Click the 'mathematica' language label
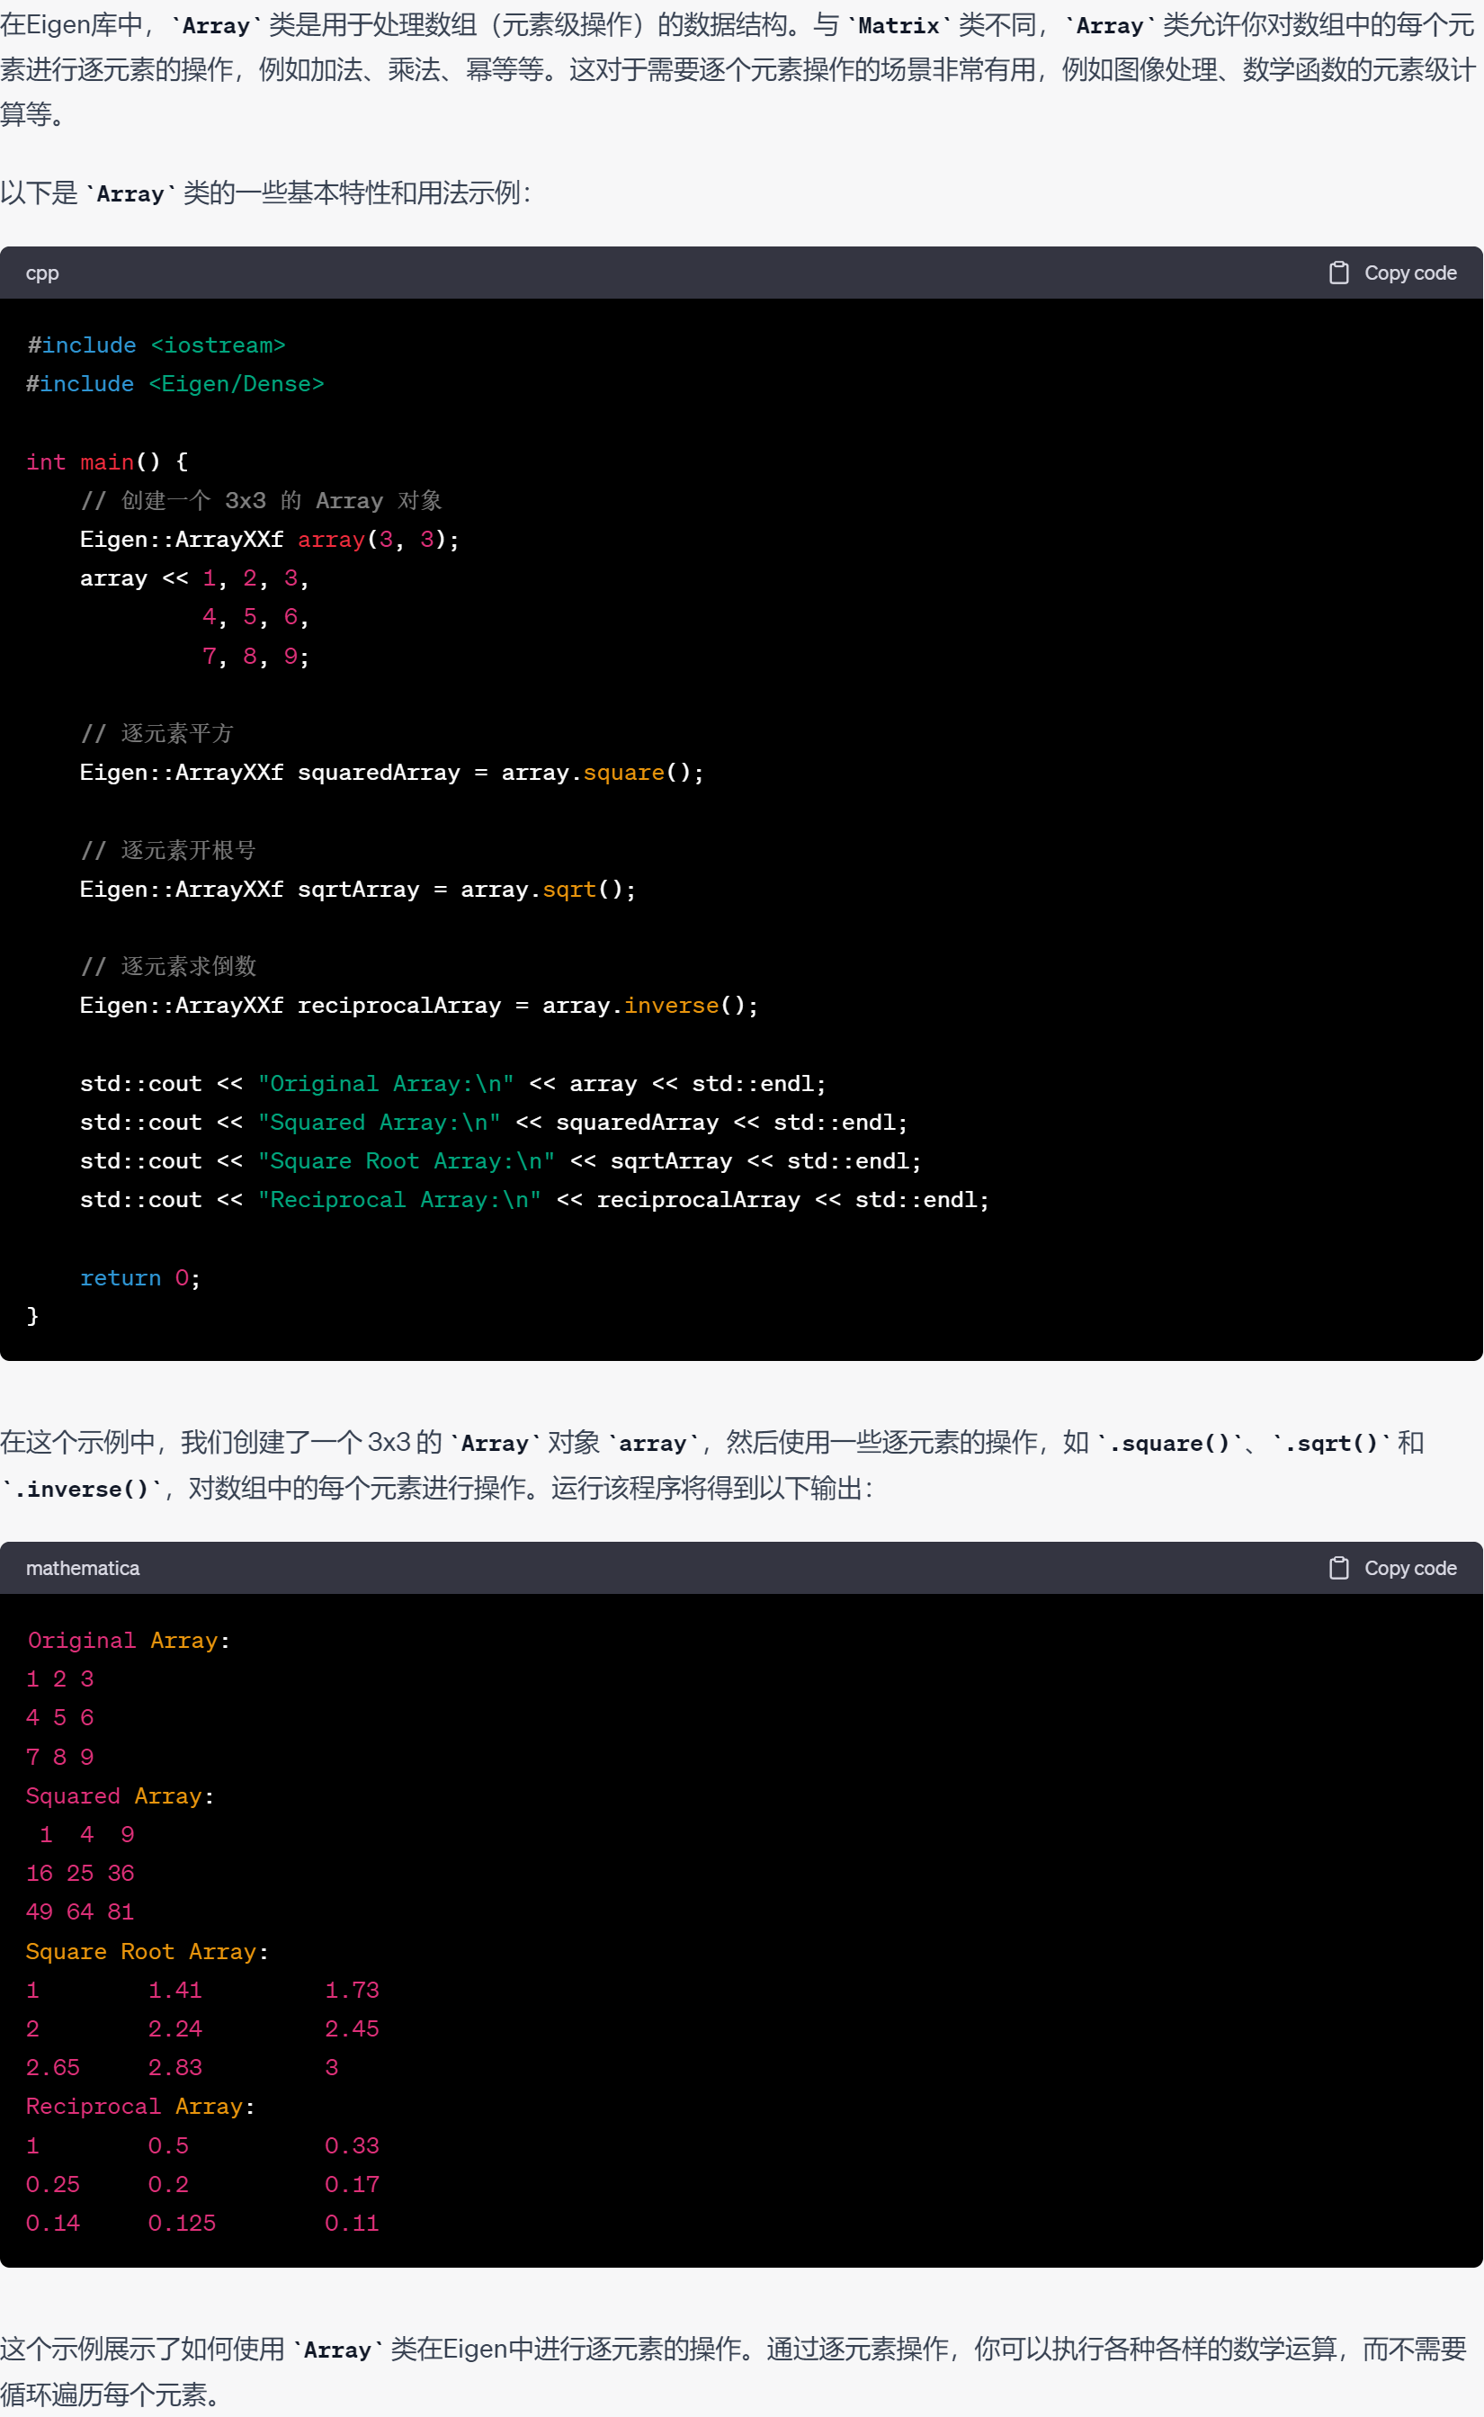Image resolution: width=1484 pixels, height=2417 pixels. click(83, 1568)
